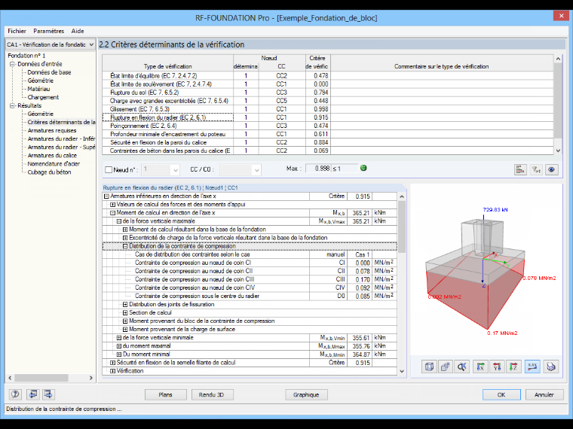Go to previous window with left arrow icon
Screen dimensions: 573x429
[32, 394]
